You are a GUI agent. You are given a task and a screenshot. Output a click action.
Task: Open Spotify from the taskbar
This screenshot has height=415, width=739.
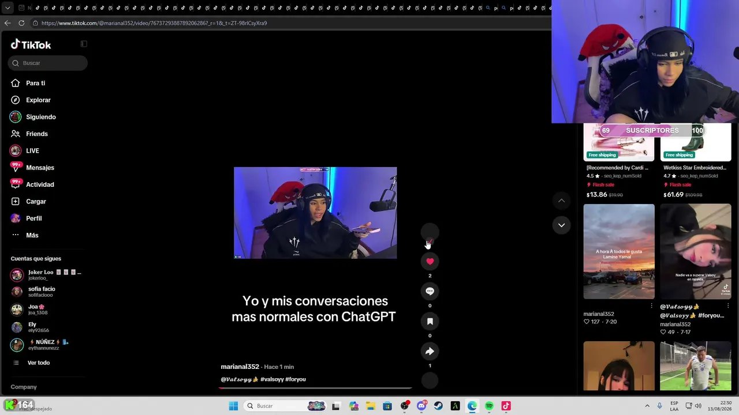489,406
